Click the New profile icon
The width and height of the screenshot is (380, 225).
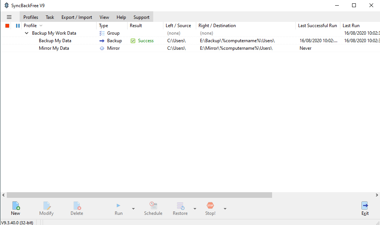(16, 205)
